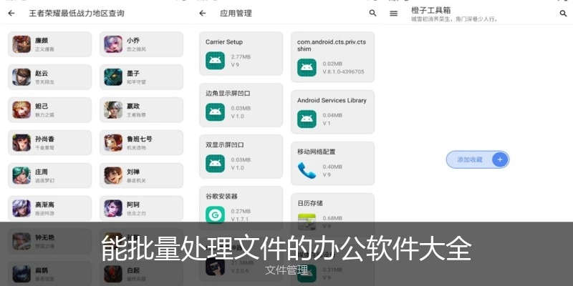Open the 边角显示屏凹口 card title
The width and height of the screenshot is (573, 286).
click(228, 94)
